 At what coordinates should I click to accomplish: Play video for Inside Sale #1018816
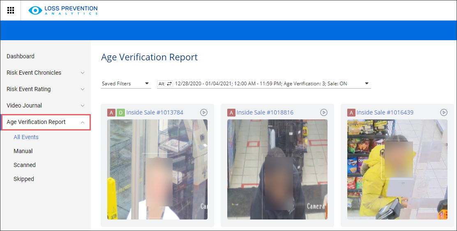pos(323,112)
